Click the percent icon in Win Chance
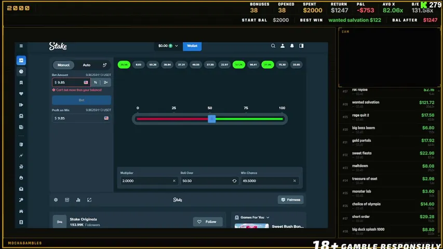Viewport: 443px width, 249px height. point(294,181)
